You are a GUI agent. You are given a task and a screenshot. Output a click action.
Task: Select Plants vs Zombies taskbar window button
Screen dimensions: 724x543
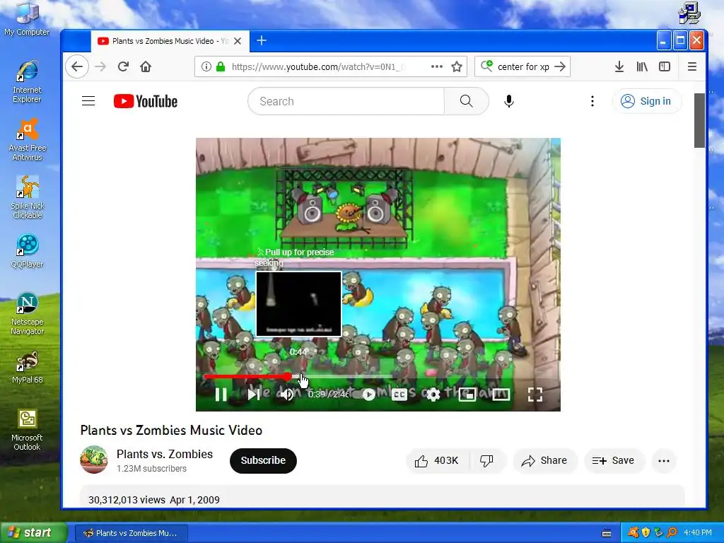131,533
